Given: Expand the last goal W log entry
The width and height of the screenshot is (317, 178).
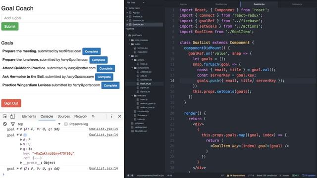Looking at the screenshot, I should click(x=18, y=168).
